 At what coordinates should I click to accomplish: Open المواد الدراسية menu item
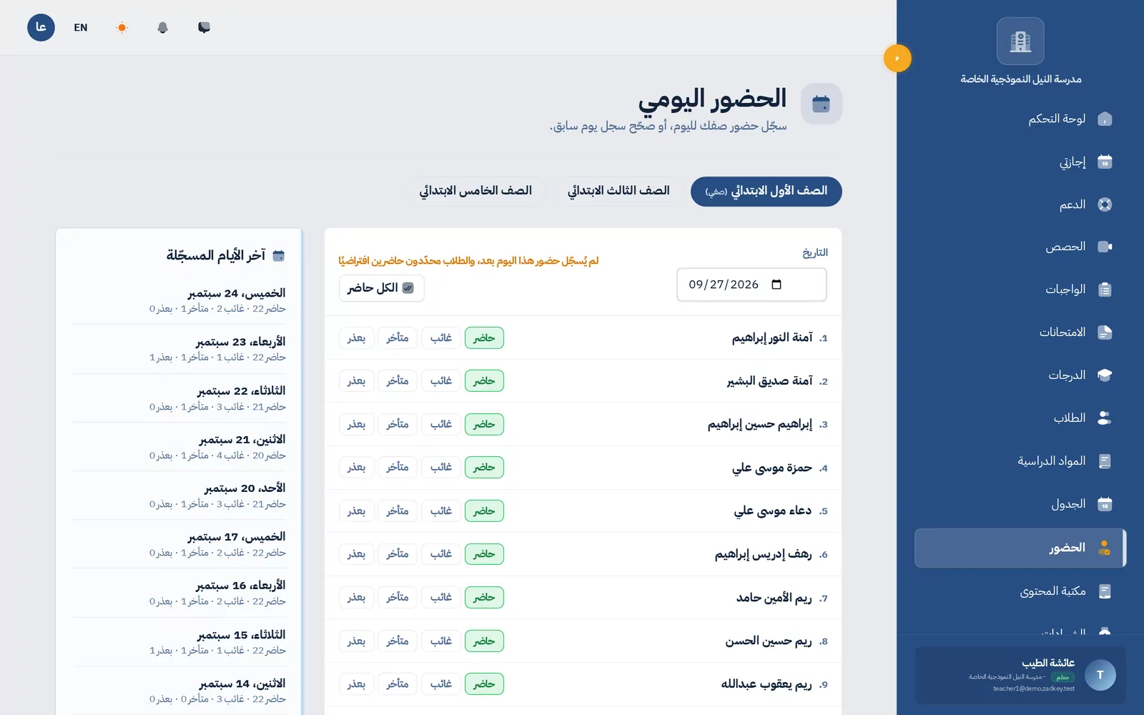[1020, 461]
